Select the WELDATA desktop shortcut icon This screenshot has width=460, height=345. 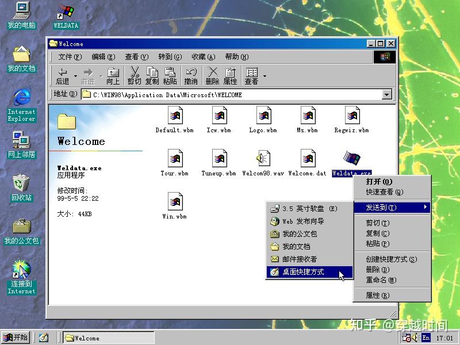66,16
